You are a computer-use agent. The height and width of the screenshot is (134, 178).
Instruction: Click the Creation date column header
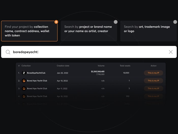pos(63,66)
